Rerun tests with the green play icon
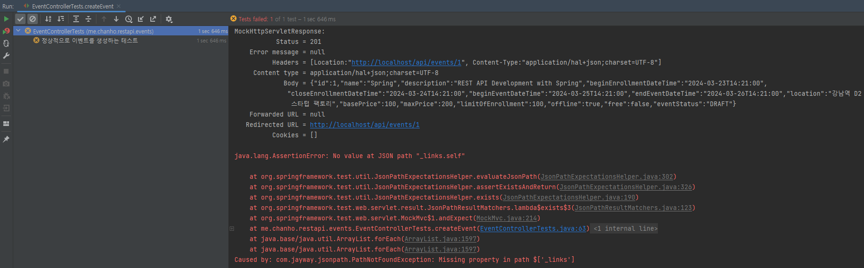Screen dimensions: 864x268 coord(6,19)
